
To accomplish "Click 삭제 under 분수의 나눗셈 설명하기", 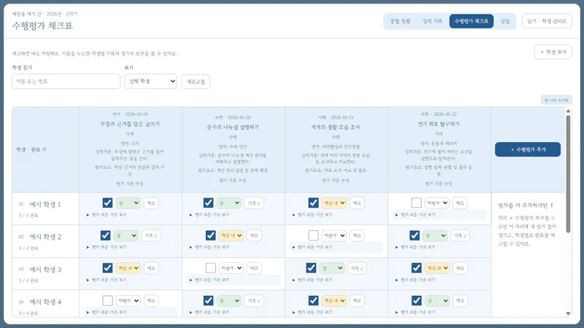I will click(233, 137).
